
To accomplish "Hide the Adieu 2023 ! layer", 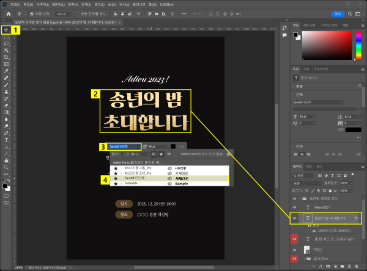I will (x=294, y=207).
